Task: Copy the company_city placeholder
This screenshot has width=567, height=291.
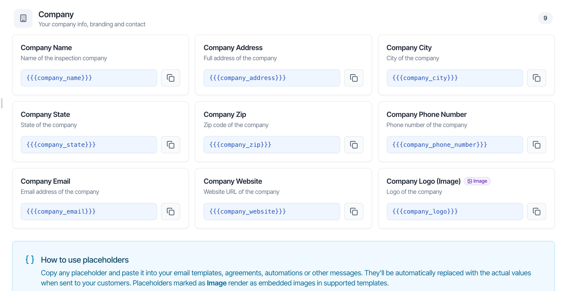Action: pyautogui.click(x=536, y=78)
